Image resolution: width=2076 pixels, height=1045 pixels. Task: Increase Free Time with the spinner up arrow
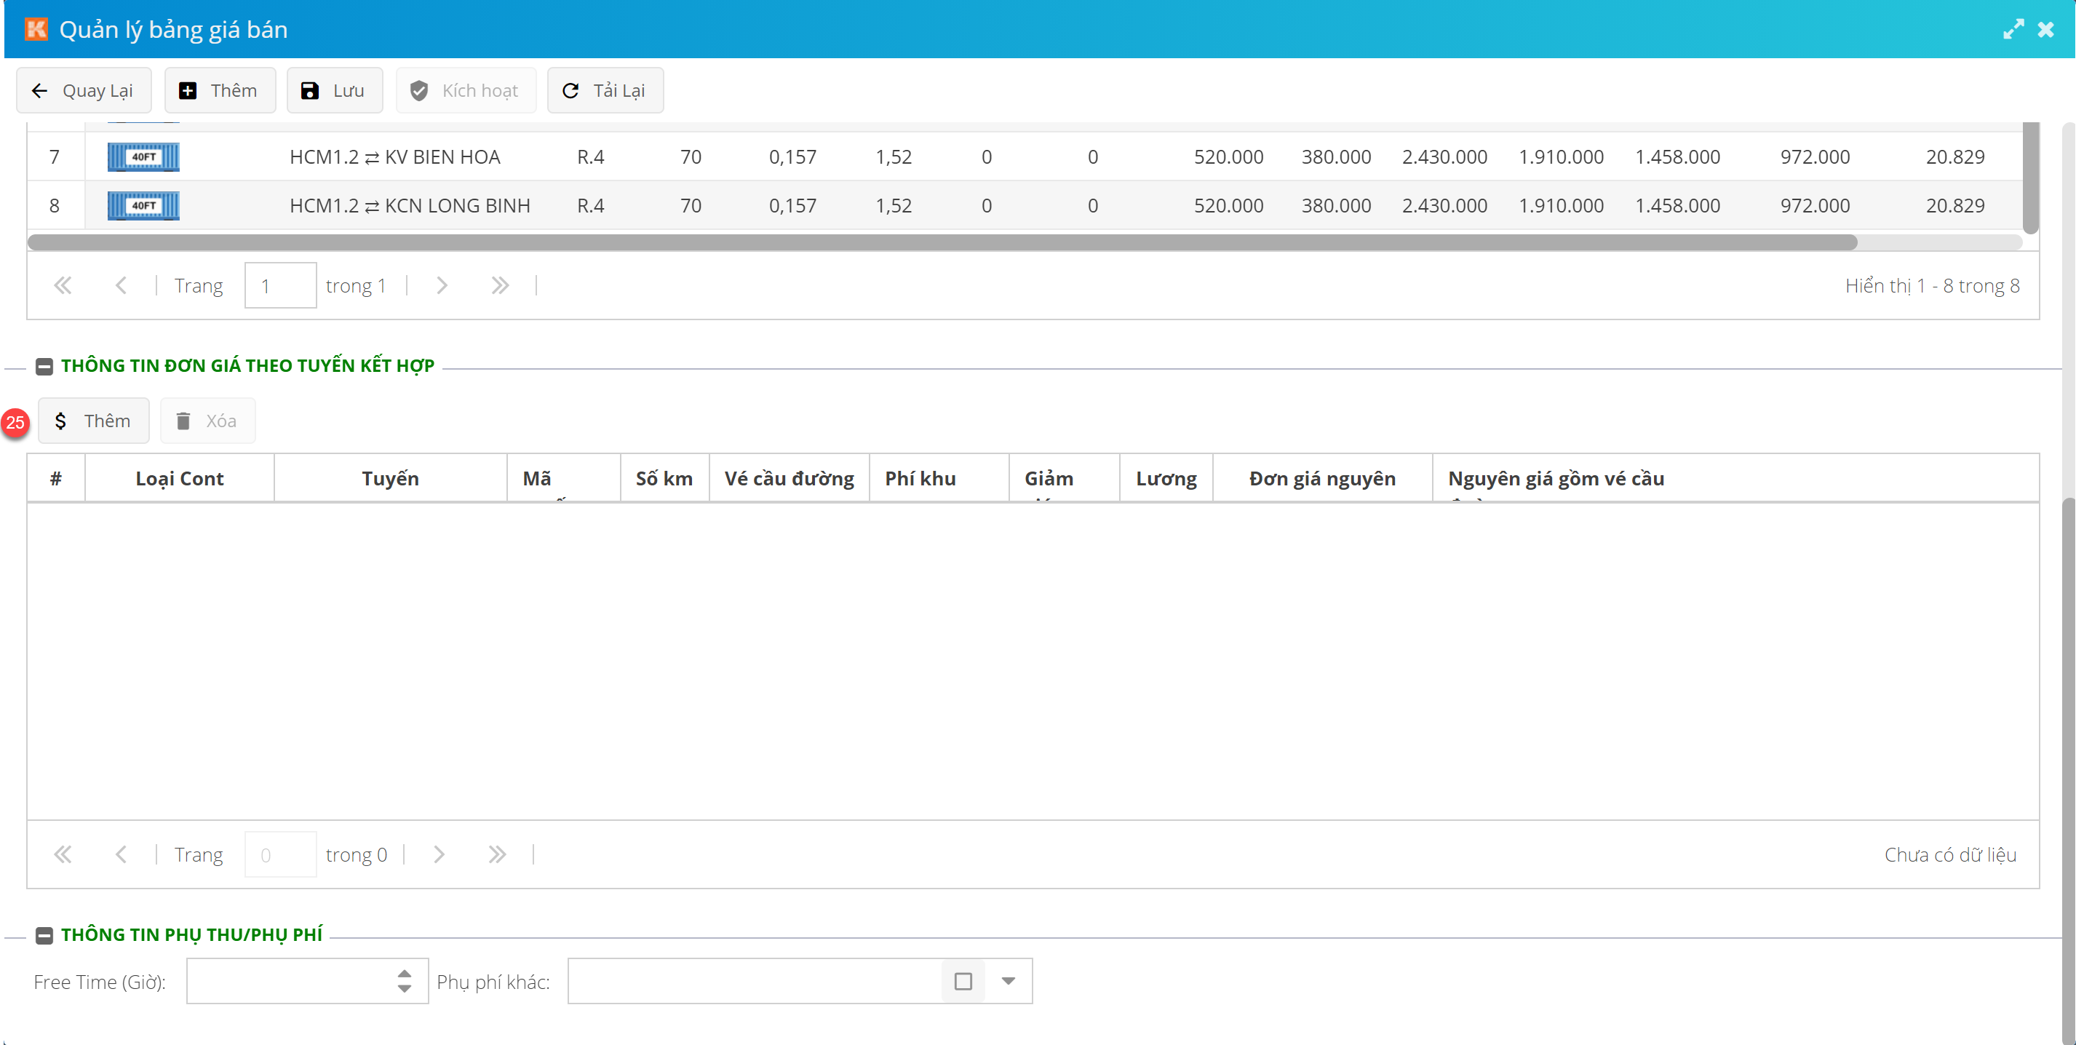tap(405, 973)
